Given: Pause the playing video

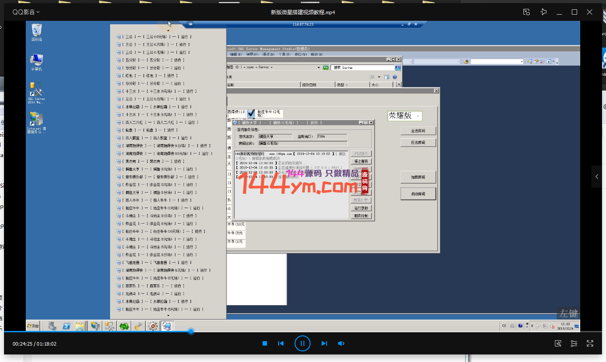Looking at the screenshot, I should (302, 343).
